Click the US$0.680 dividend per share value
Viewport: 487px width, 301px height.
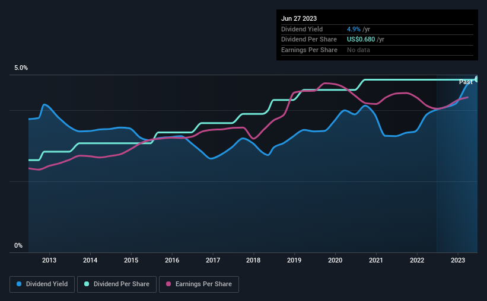tap(361, 40)
